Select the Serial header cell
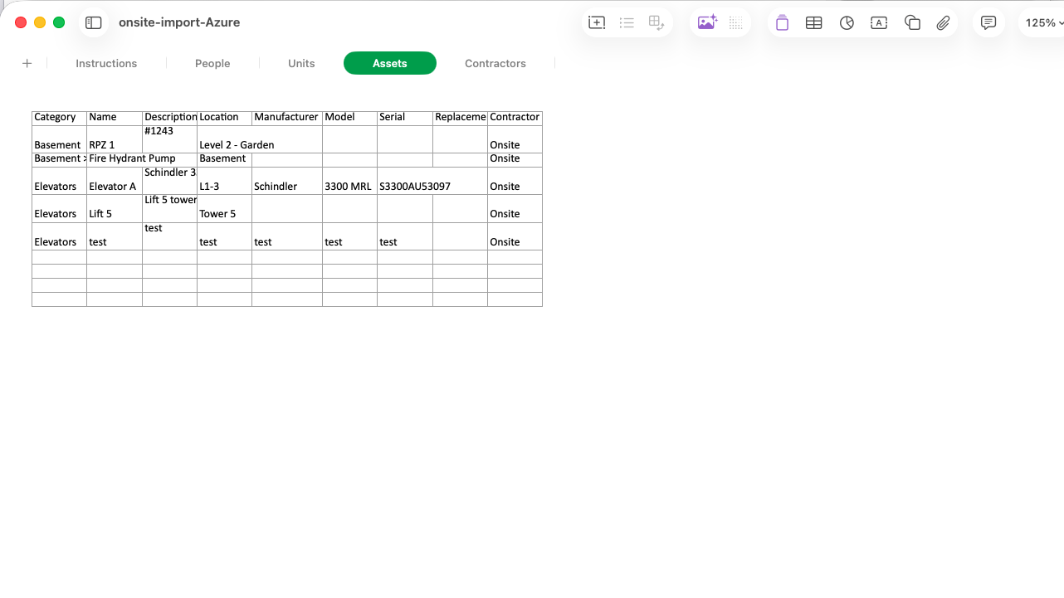 (405, 118)
